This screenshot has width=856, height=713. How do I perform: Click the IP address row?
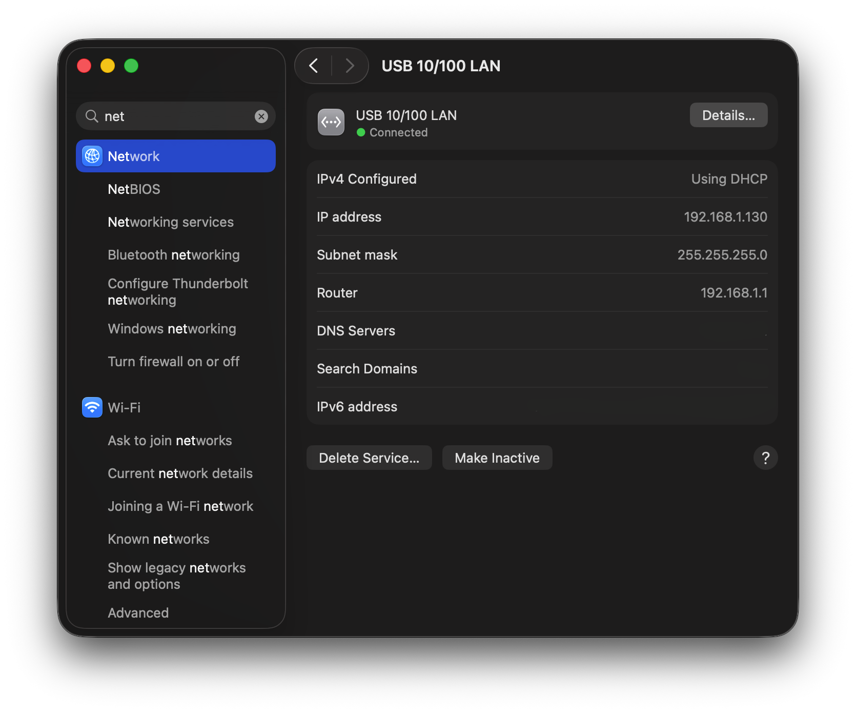pyautogui.click(x=541, y=217)
